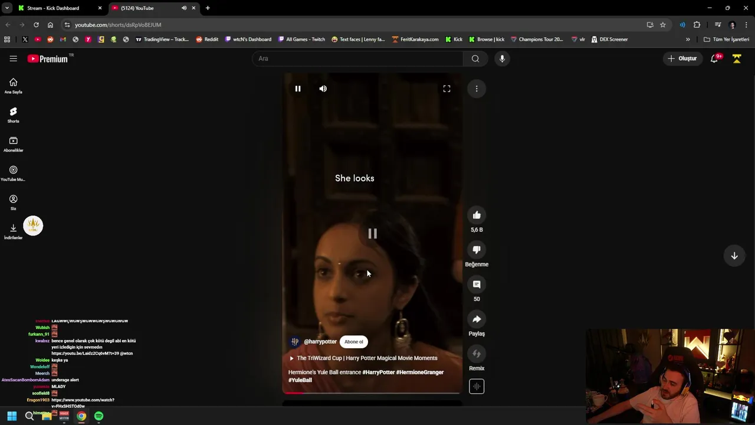Image resolution: width=755 pixels, height=425 pixels.
Task: Open Tüm Yer İşaretleri folder
Action: 726,40
